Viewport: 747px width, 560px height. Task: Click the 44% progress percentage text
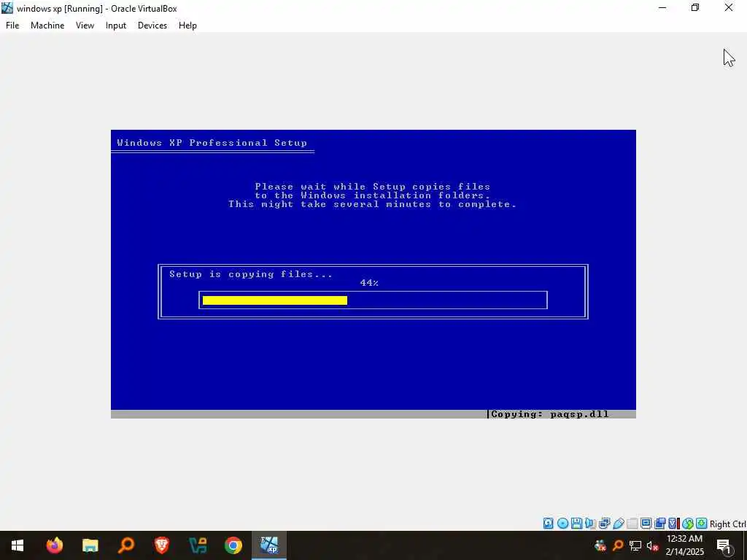pyautogui.click(x=369, y=283)
